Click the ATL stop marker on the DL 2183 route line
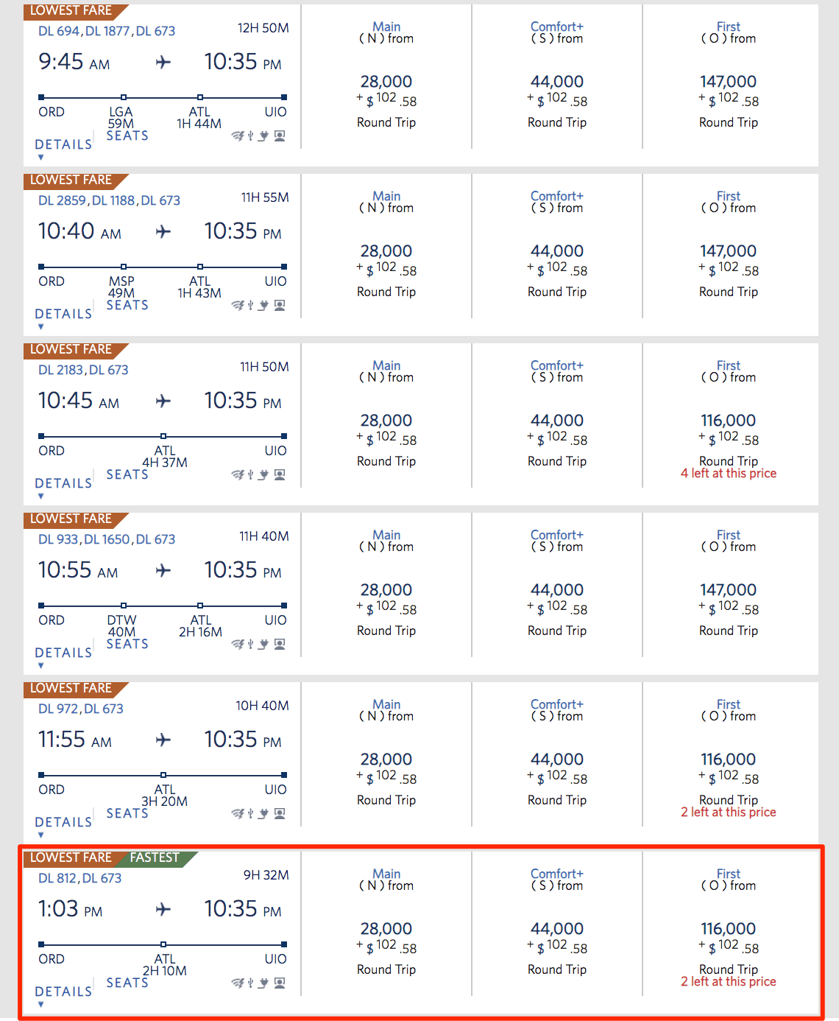 pyautogui.click(x=165, y=435)
